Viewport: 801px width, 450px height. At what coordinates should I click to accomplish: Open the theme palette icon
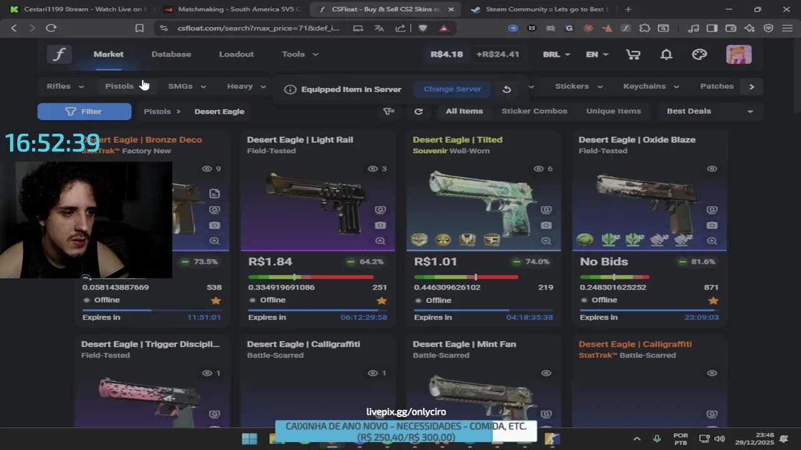point(700,54)
